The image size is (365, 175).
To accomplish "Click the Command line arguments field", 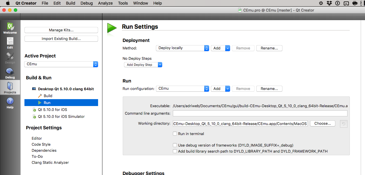I will (x=260, y=114).
